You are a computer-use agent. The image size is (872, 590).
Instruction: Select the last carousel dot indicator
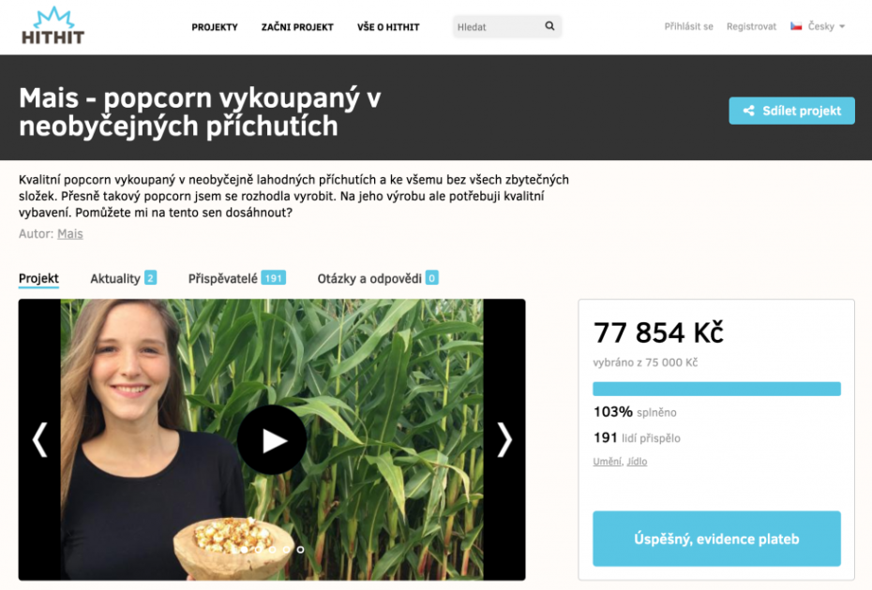pos(300,550)
